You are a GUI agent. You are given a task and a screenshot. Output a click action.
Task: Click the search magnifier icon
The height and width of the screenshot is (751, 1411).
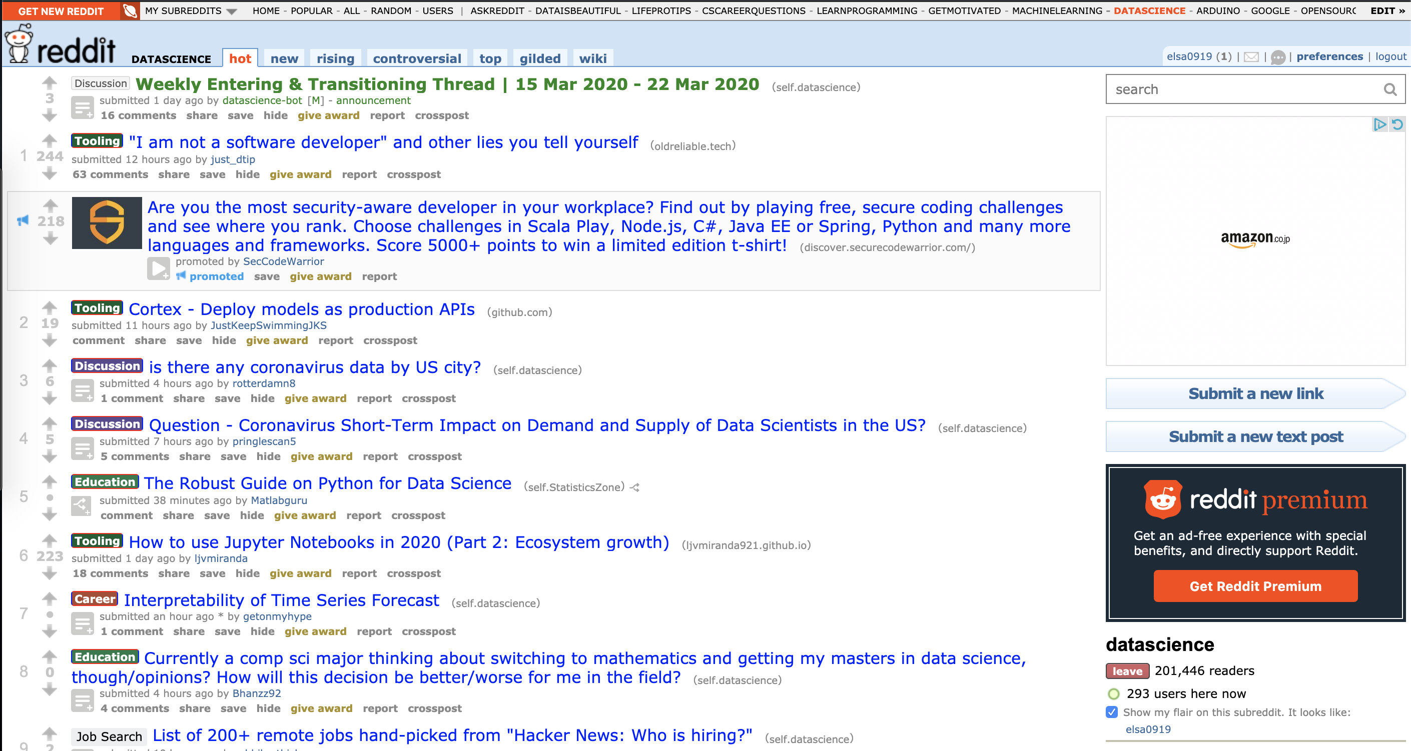(x=1389, y=89)
